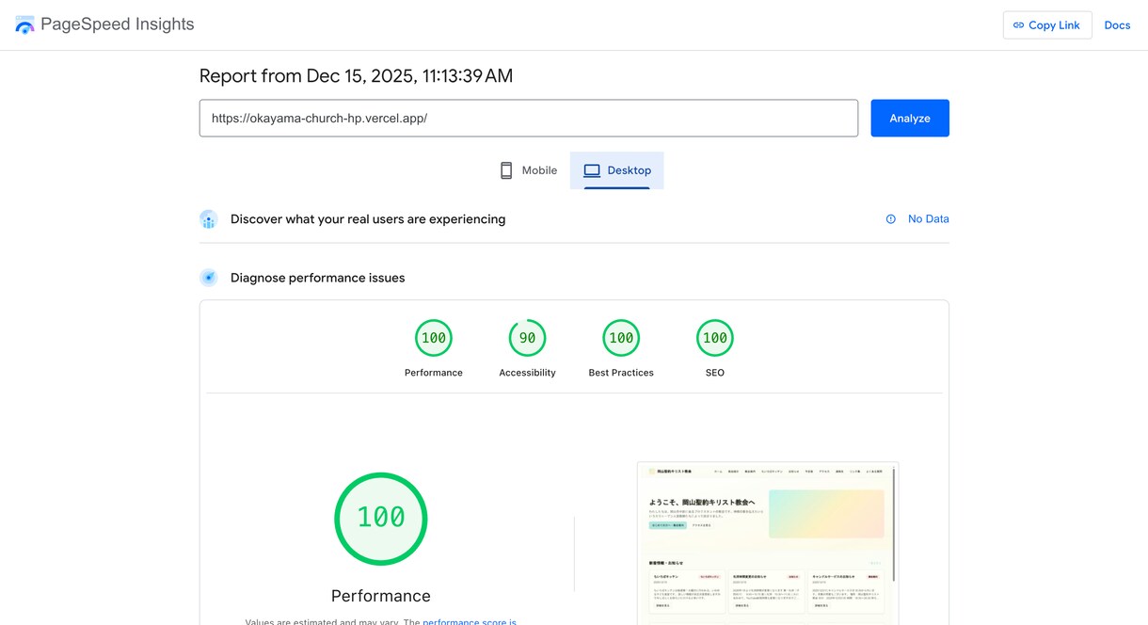Image resolution: width=1148 pixels, height=625 pixels.
Task: Click the real users experience icon
Action: [x=209, y=219]
